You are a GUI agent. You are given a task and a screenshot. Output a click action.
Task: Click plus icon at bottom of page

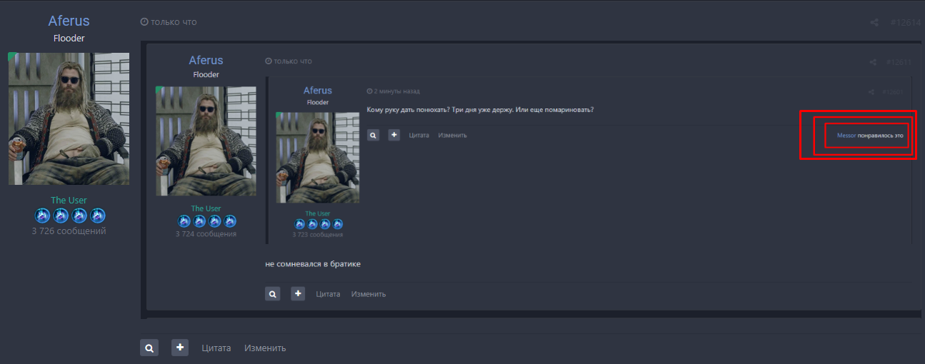[x=180, y=348]
